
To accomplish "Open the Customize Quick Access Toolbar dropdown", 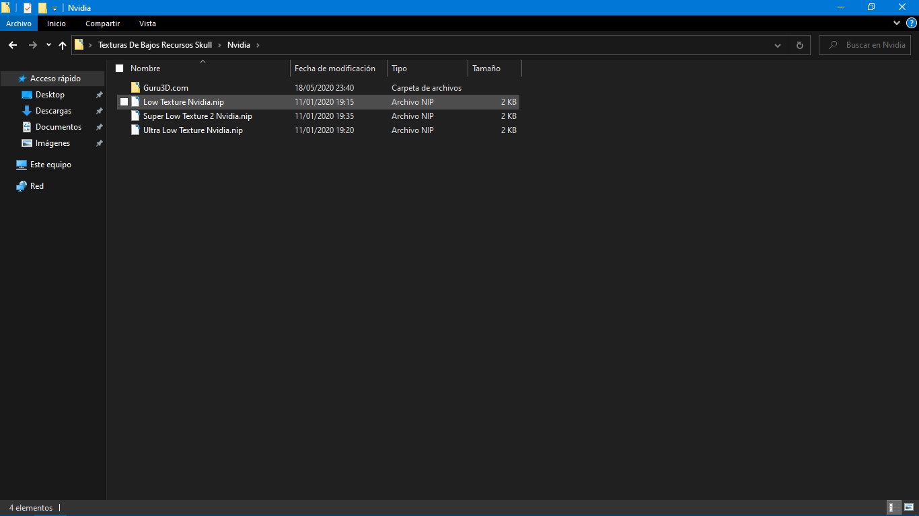I will click(x=55, y=8).
